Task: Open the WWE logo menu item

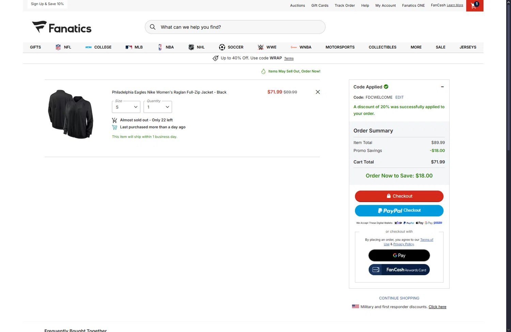Action: point(261,47)
